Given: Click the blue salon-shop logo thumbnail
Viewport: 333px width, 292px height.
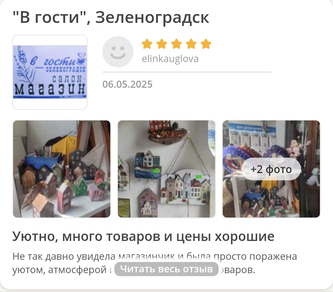Looking at the screenshot, I should (x=50, y=72).
